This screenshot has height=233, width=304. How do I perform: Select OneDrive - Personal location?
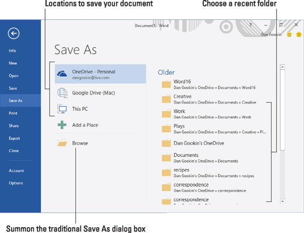[100, 74]
